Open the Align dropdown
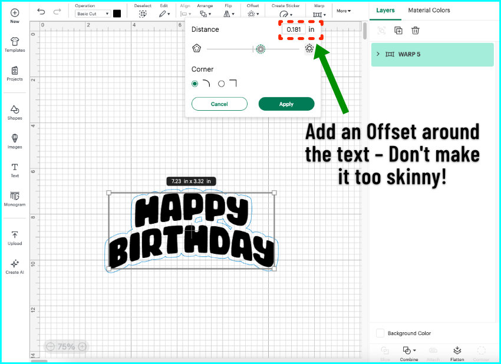Viewport: 501px width, 364px height. click(185, 14)
